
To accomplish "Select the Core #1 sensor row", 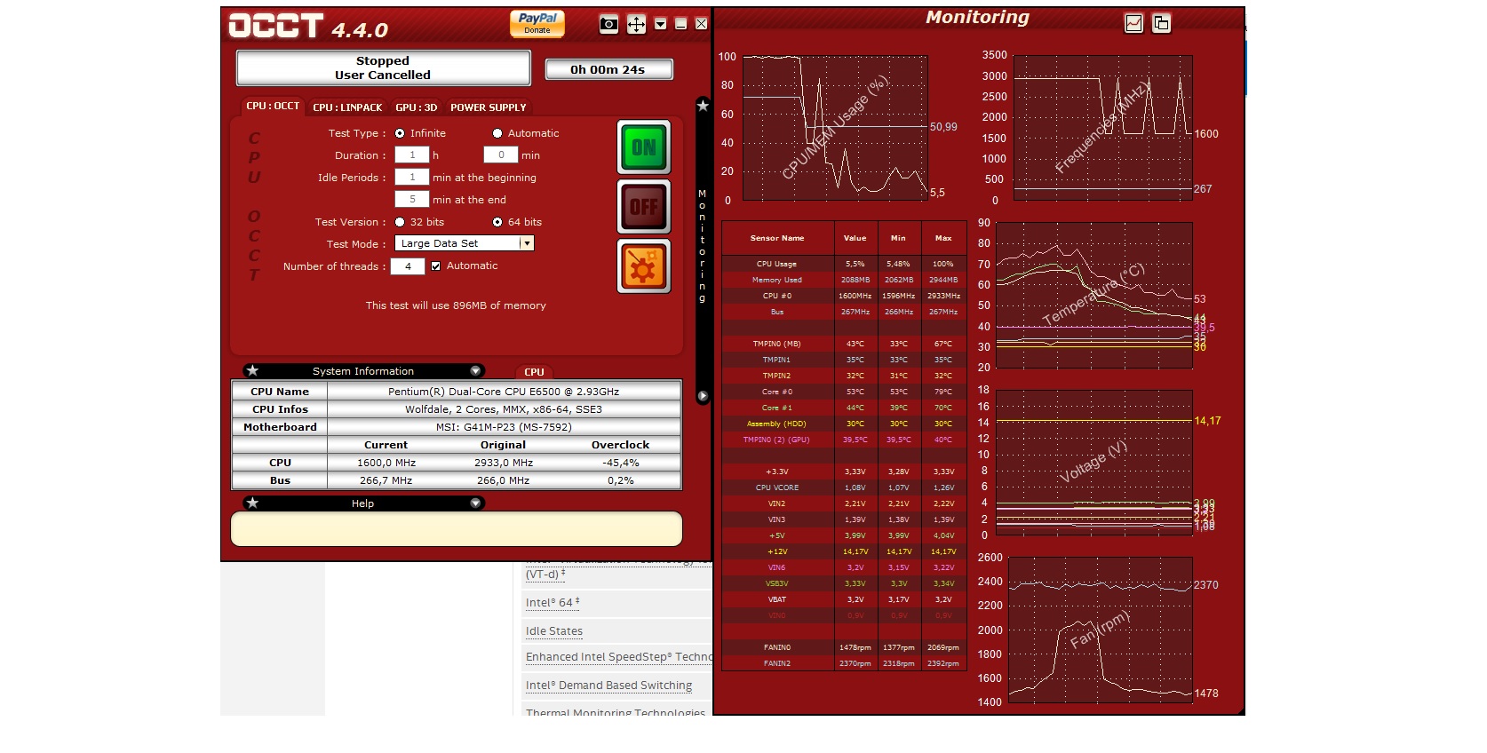I will coord(844,408).
